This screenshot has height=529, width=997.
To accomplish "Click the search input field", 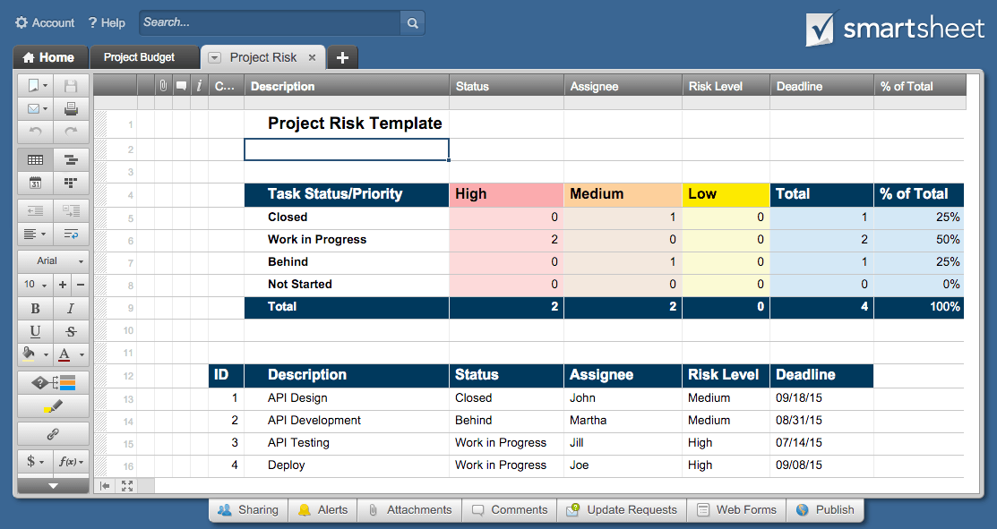I will coord(269,23).
